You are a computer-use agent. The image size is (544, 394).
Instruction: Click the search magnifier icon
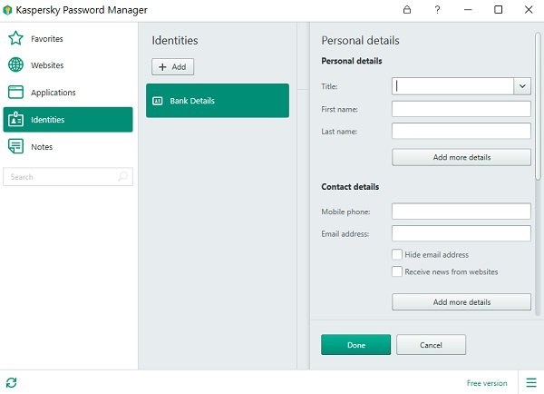point(123,177)
